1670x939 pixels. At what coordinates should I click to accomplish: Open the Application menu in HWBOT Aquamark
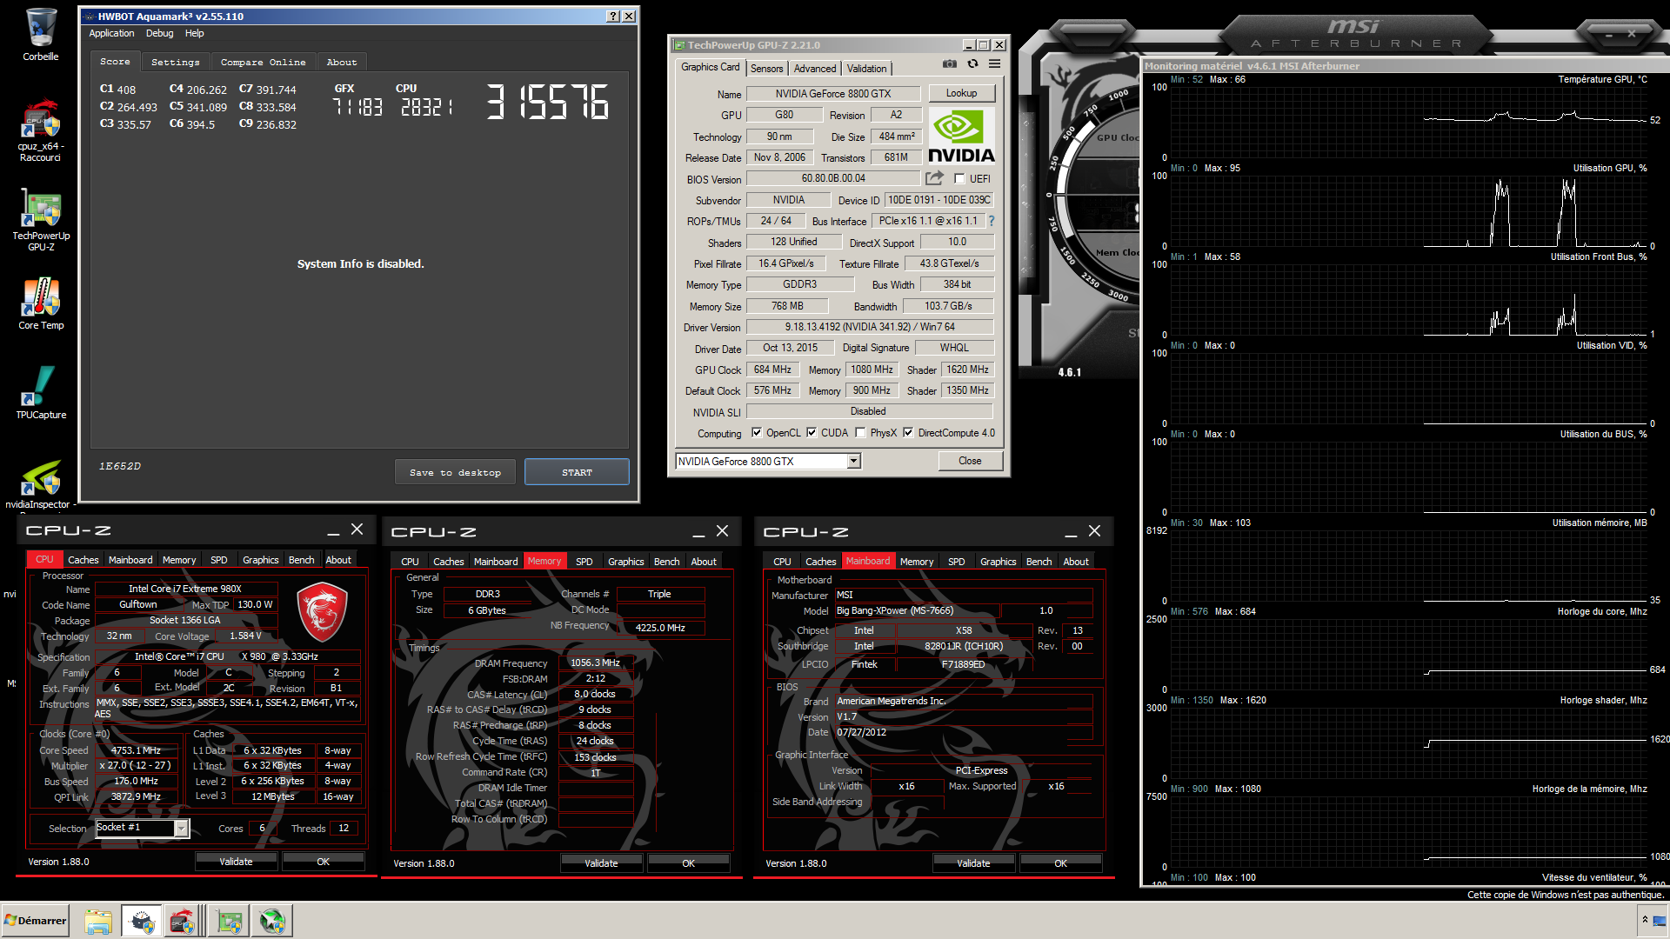pyautogui.click(x=111, y=33)
